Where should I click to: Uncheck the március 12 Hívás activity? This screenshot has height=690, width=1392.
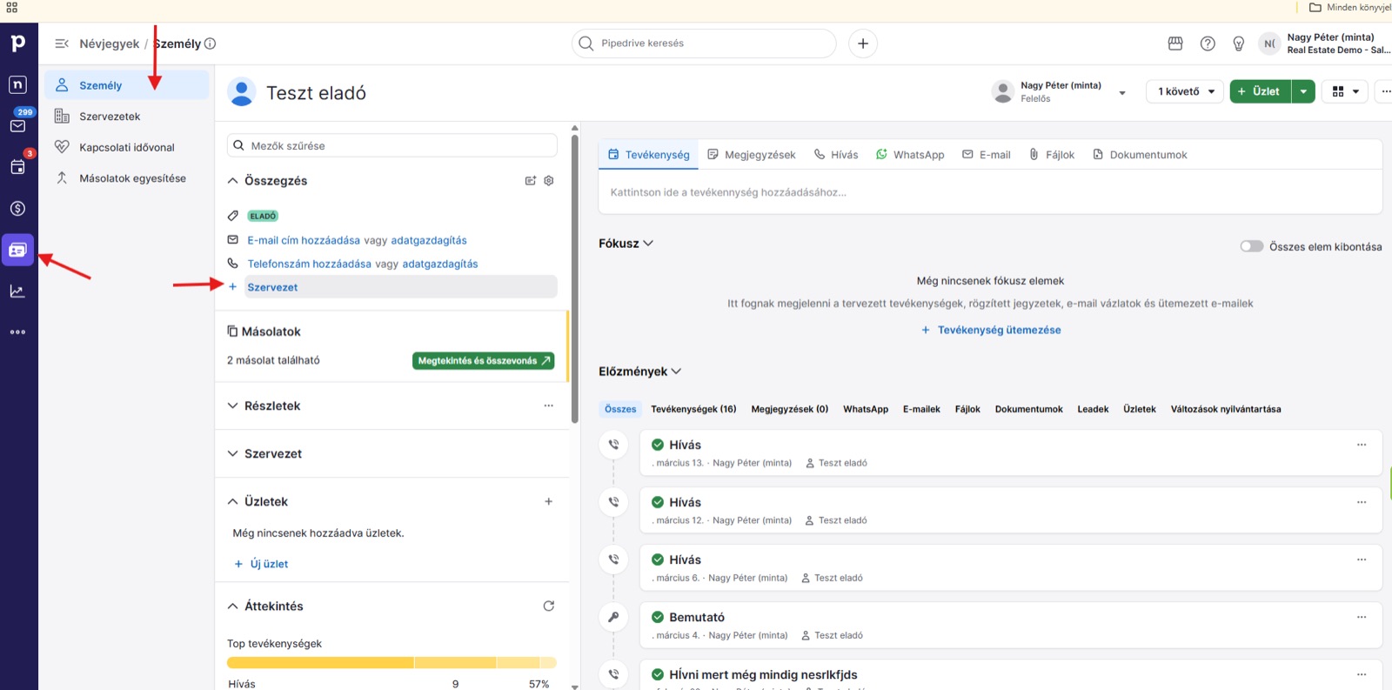point(658,502)
